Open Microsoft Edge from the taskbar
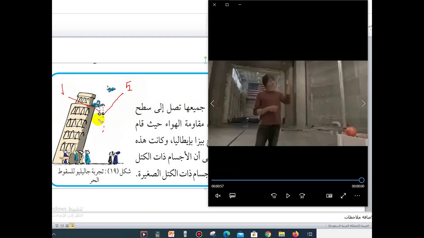The image size is (424, 238). [227, 234]
